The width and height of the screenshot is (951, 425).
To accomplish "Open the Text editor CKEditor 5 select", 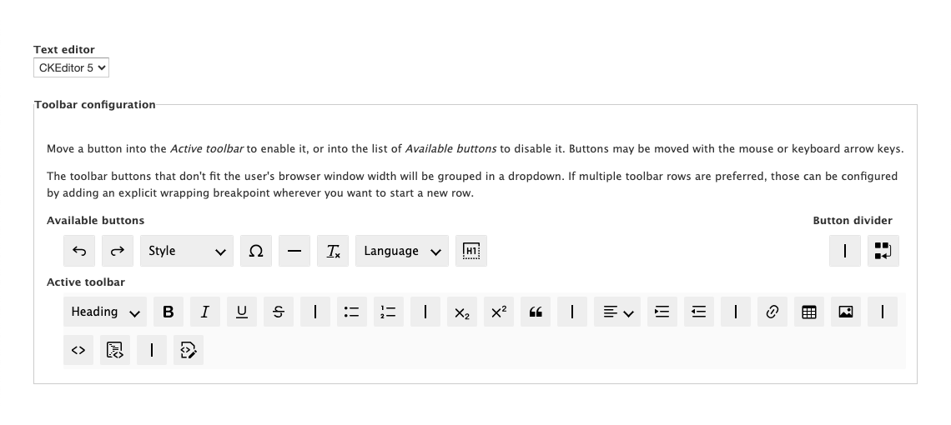I will click(71, 67).
